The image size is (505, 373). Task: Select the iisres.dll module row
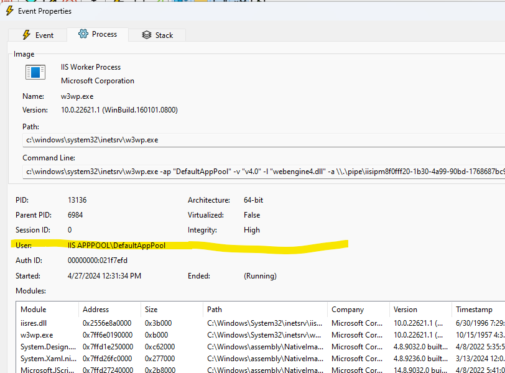click(261, 323)
